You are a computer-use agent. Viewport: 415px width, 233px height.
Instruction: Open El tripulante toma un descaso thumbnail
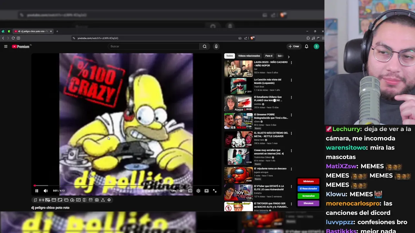(x=238, y=175)
